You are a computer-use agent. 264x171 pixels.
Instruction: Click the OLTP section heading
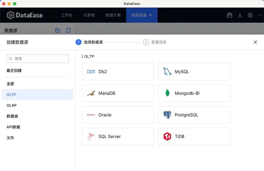(89, 56)
